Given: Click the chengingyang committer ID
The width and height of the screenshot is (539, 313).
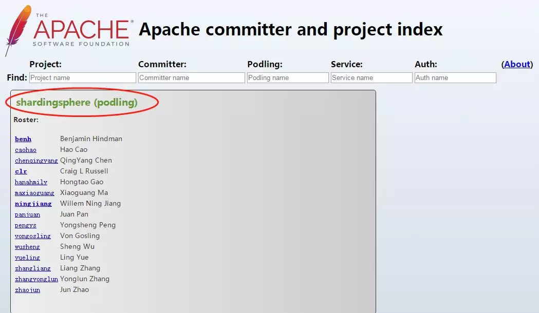Looking at the screenshot, I should [36, 161].
